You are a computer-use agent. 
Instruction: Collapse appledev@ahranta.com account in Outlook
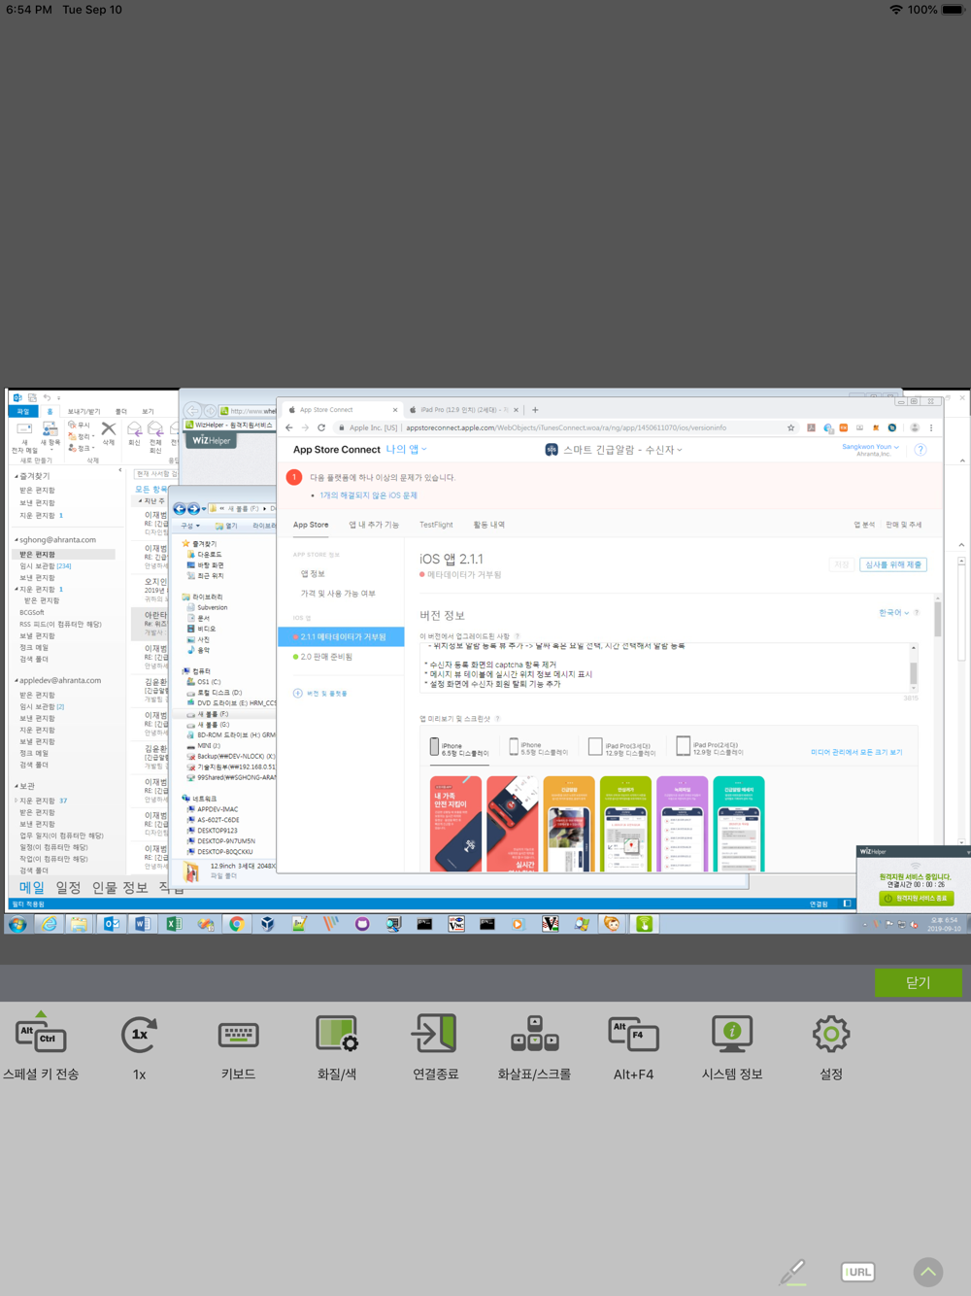[x=17, y=681]
